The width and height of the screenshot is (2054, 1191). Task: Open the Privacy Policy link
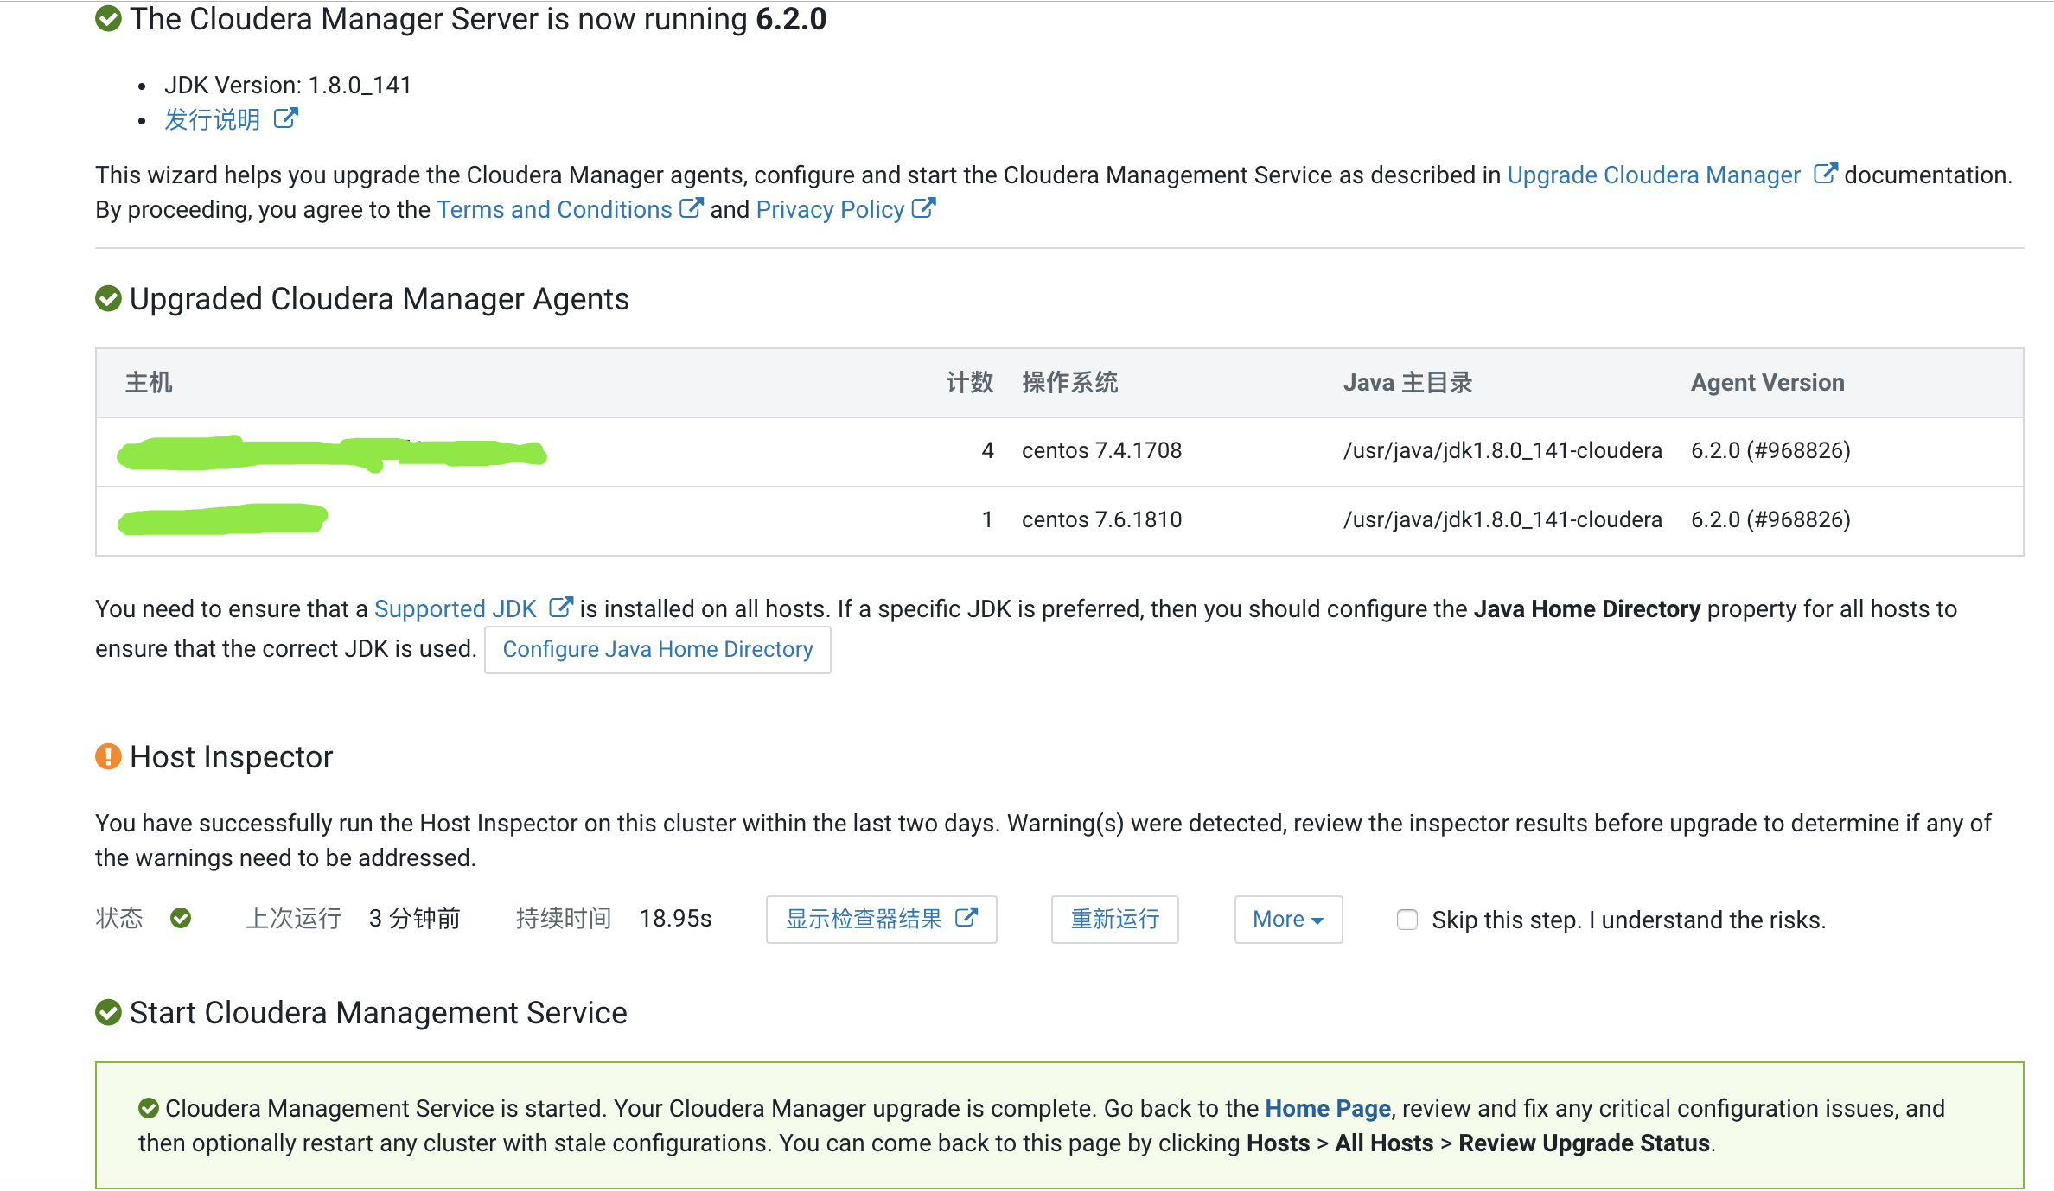[830, 209]
